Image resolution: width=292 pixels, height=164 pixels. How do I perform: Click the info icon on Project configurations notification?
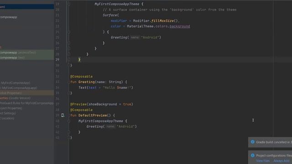pos(252,155)
